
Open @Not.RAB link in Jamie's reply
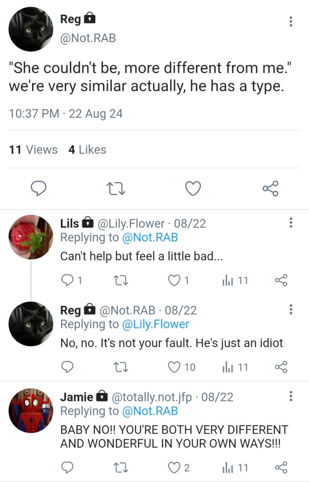click(150, 411)
